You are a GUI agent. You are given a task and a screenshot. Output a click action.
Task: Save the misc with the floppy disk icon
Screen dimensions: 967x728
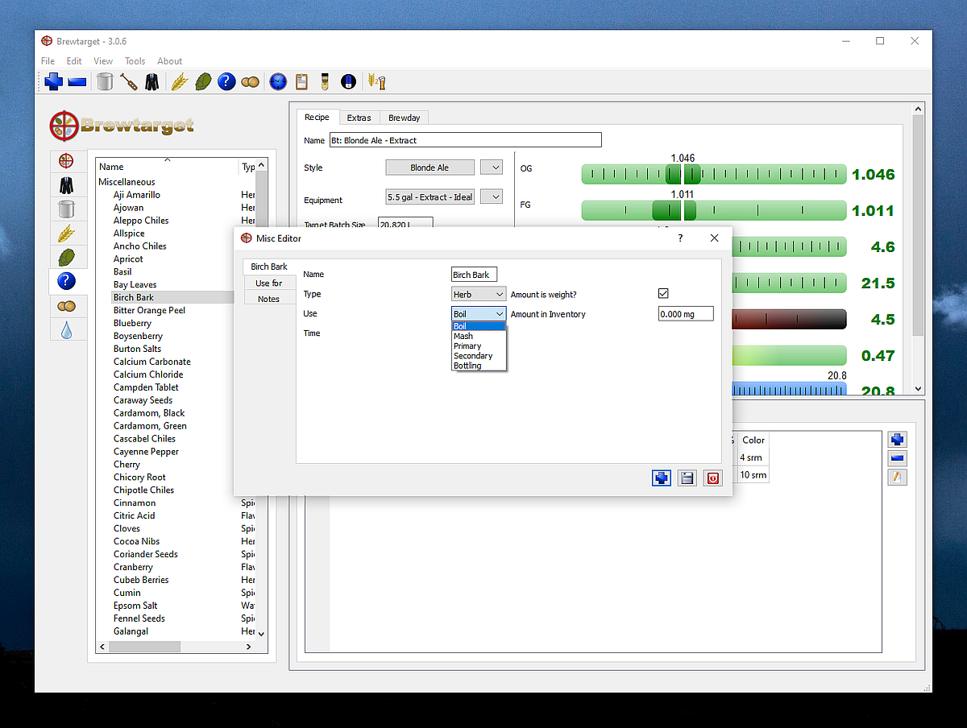[x=687, y=478]
